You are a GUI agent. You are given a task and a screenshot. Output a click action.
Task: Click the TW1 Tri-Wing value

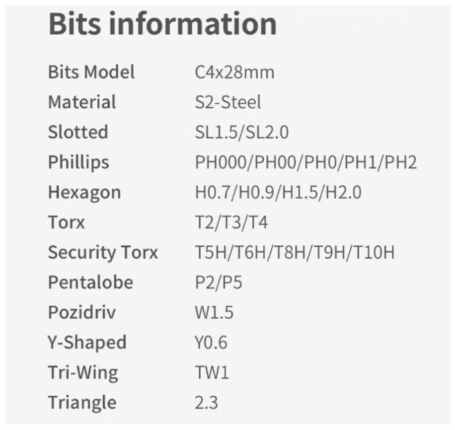pos(212,372)
